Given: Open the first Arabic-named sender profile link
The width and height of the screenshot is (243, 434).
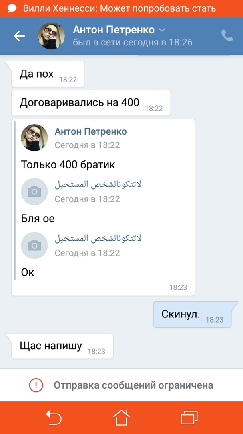Looking at the screenshot, I should 98,185.
